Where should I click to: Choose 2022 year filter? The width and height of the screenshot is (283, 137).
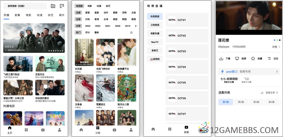tap(98, 26)
